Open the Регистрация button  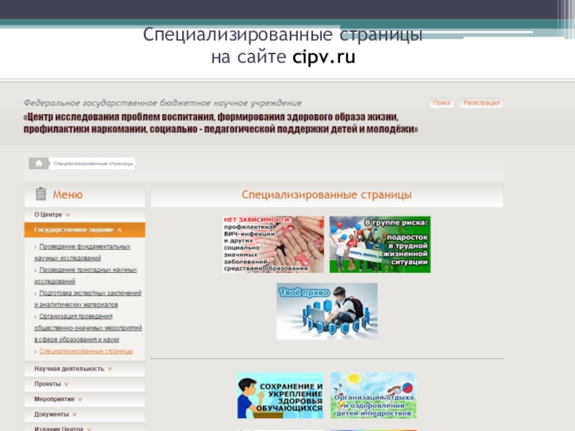[x=481, y=103]
